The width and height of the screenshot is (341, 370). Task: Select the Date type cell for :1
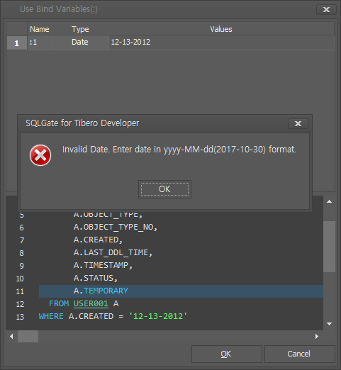80,43
